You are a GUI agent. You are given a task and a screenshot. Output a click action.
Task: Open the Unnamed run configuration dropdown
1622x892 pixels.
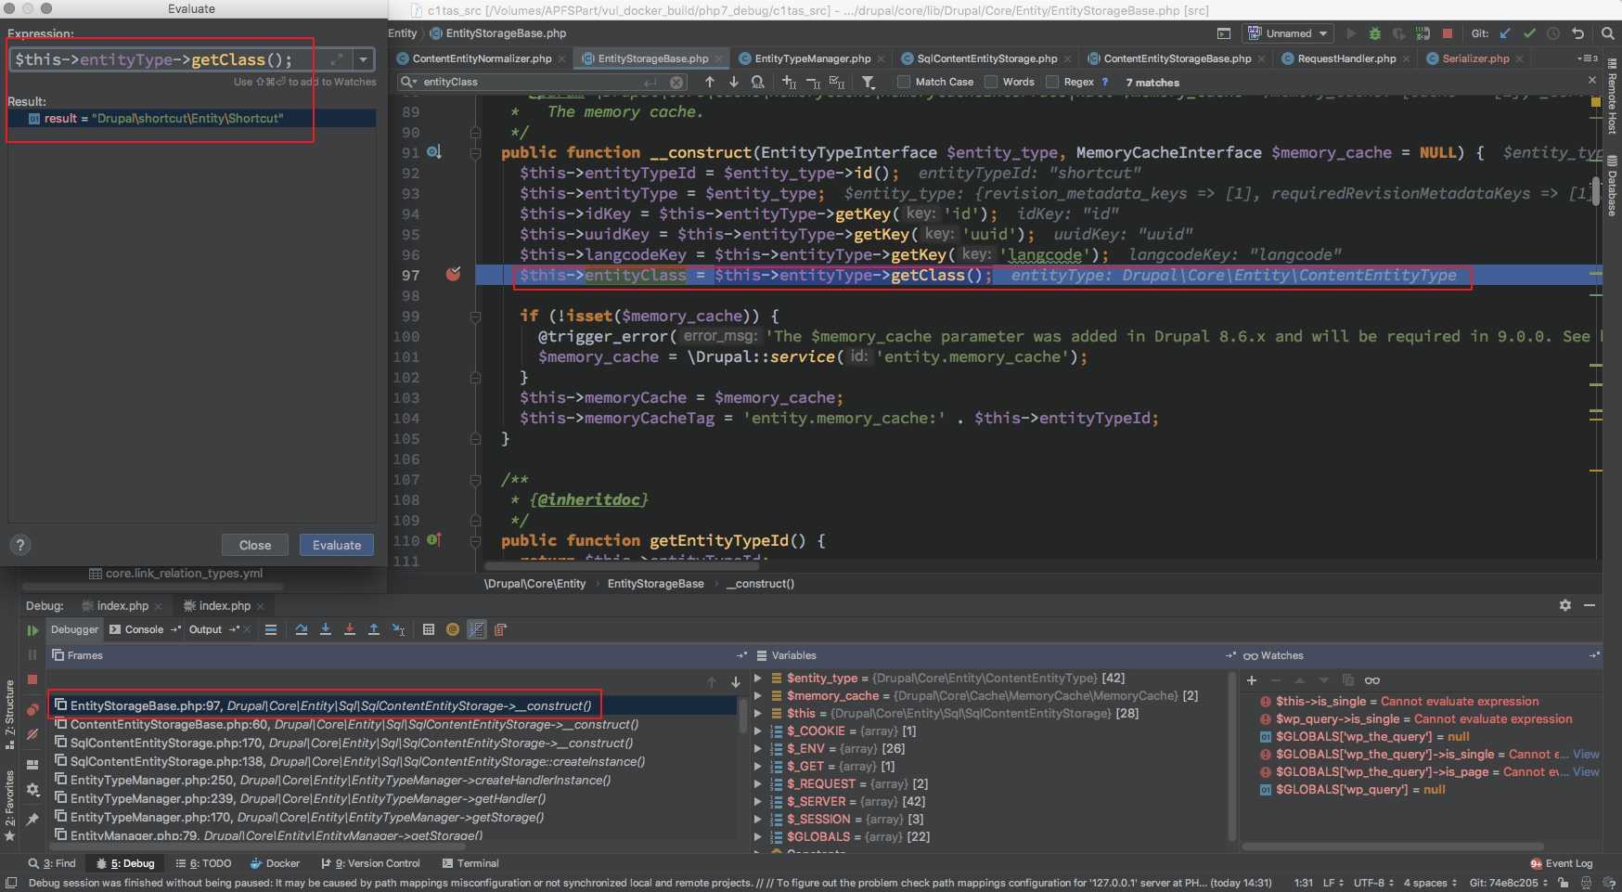coord(1289,33)
